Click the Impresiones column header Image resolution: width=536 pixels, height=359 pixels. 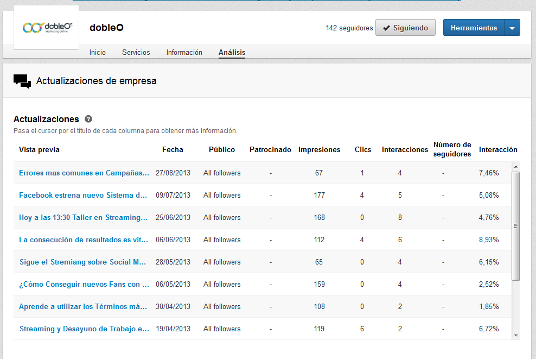pos(319,149)
